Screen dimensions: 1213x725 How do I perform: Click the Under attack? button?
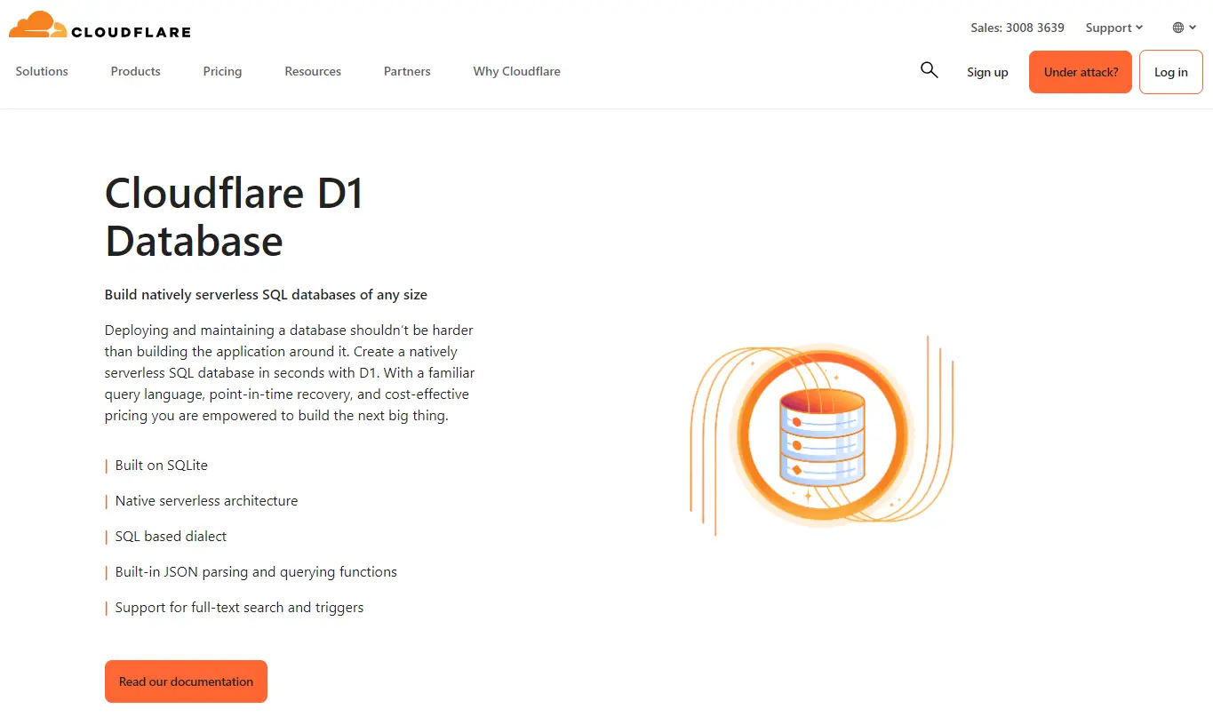[x=1081, y=72]
